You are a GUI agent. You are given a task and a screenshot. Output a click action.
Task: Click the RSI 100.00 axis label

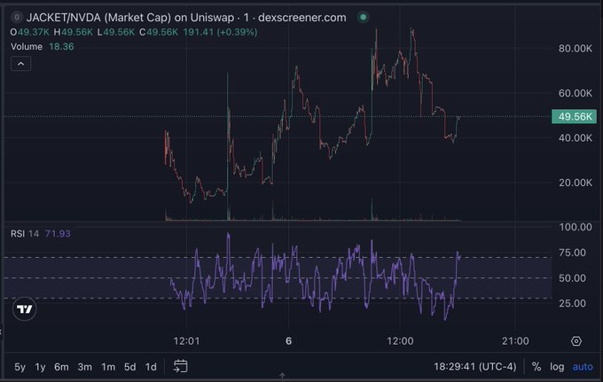point(576,227)
